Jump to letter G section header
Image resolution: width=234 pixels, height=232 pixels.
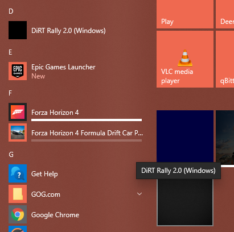click(x=11, y=155)
